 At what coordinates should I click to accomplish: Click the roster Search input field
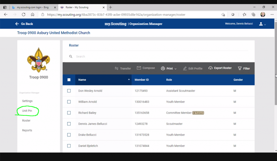click(x=160, y=56)
